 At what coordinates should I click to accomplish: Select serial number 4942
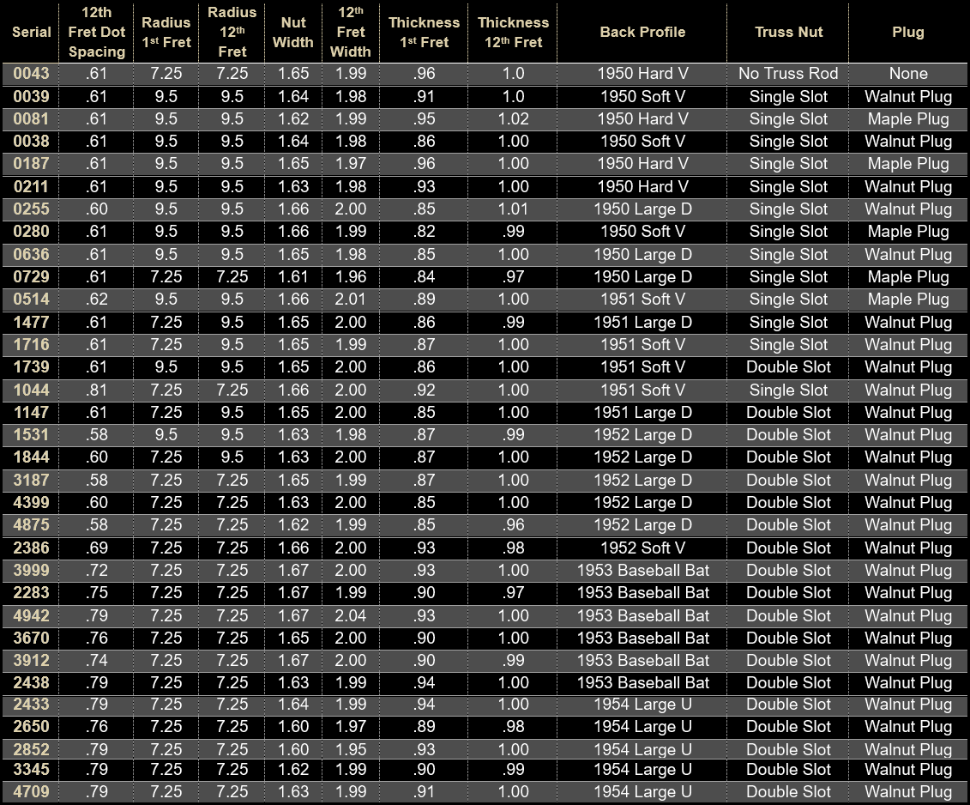tap(32, 615)
